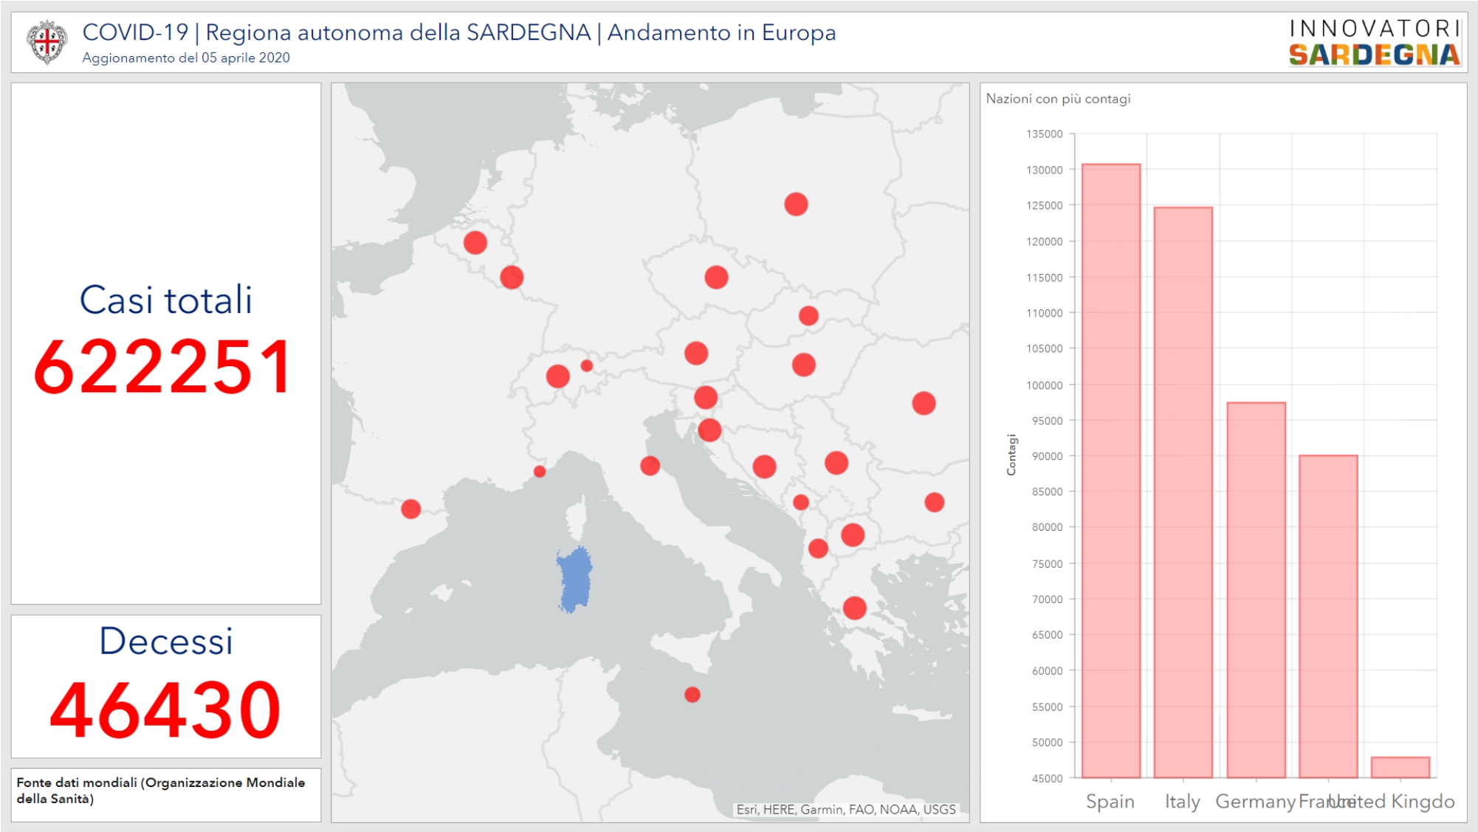Click the red marker over Poland
The width and height of the screenshot is (1478, 832).
tap(796, 204)
